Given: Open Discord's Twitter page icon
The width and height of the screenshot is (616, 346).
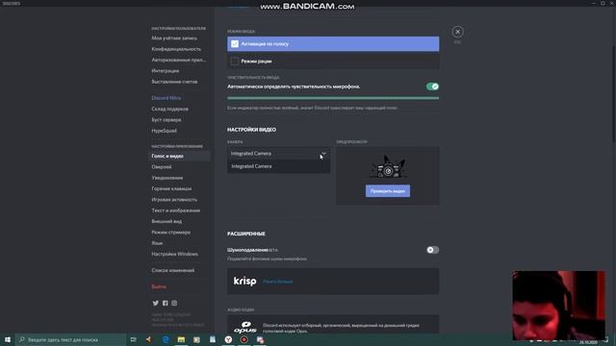Looking at the screenshot, I should tap(156, 304).
